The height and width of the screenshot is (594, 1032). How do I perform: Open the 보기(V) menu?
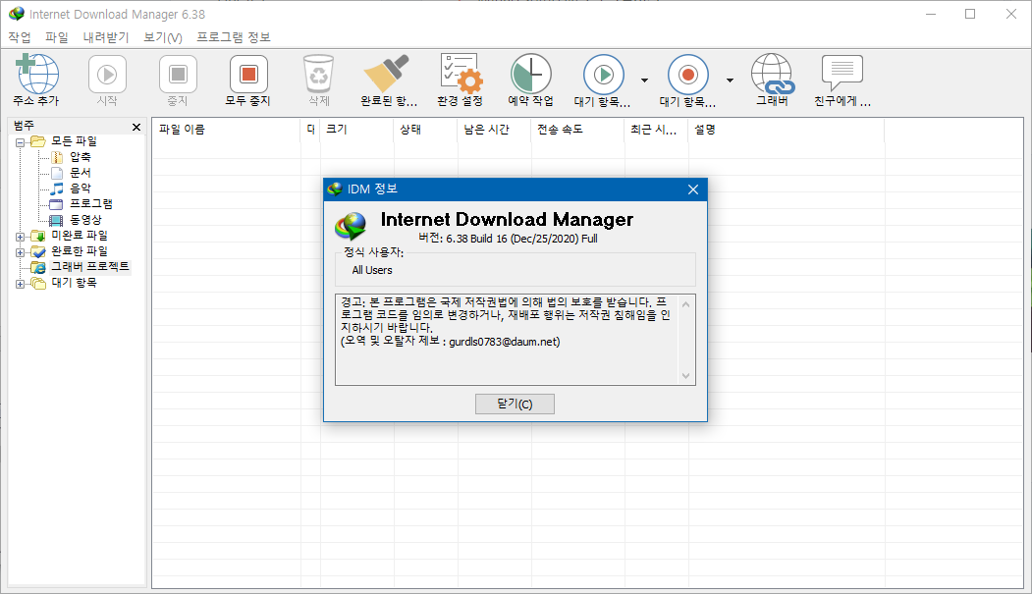pyautogui.click(x=163, y=37)
